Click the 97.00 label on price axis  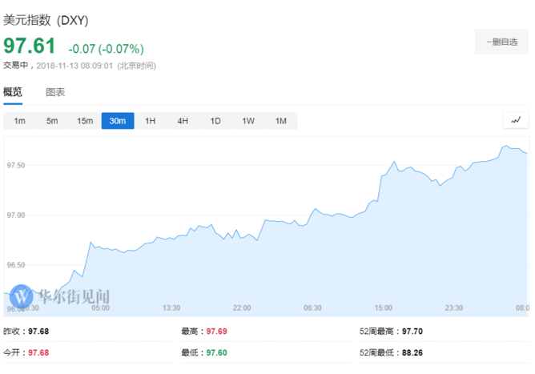point(16,215)
